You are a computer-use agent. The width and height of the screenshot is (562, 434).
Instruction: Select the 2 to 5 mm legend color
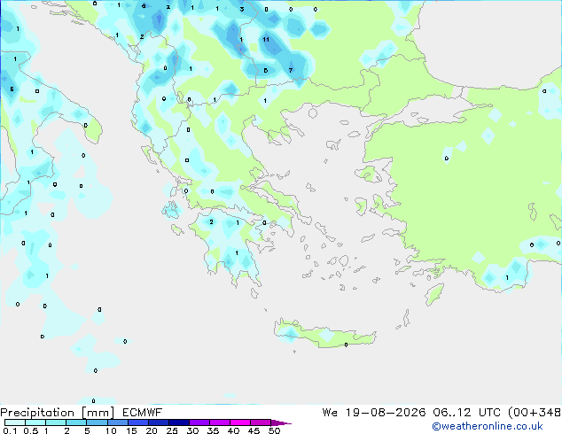click(76, 422)
